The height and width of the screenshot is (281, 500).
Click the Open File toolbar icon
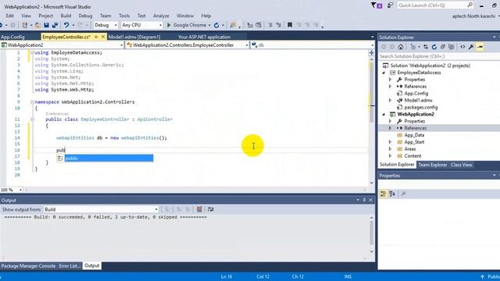click(x=37, y=25)
